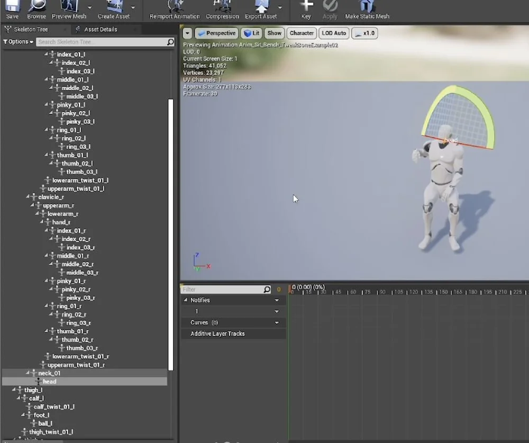Select the Reimport Animation icon
Image resolution: width=529 pixels, height=443 pixels.
(174, 9)
